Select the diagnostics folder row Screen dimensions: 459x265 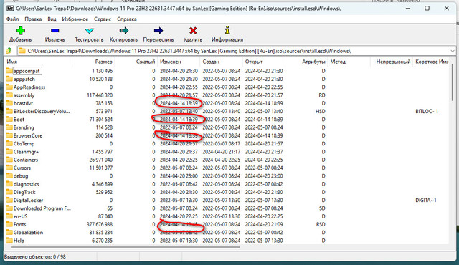coord(227,184)
